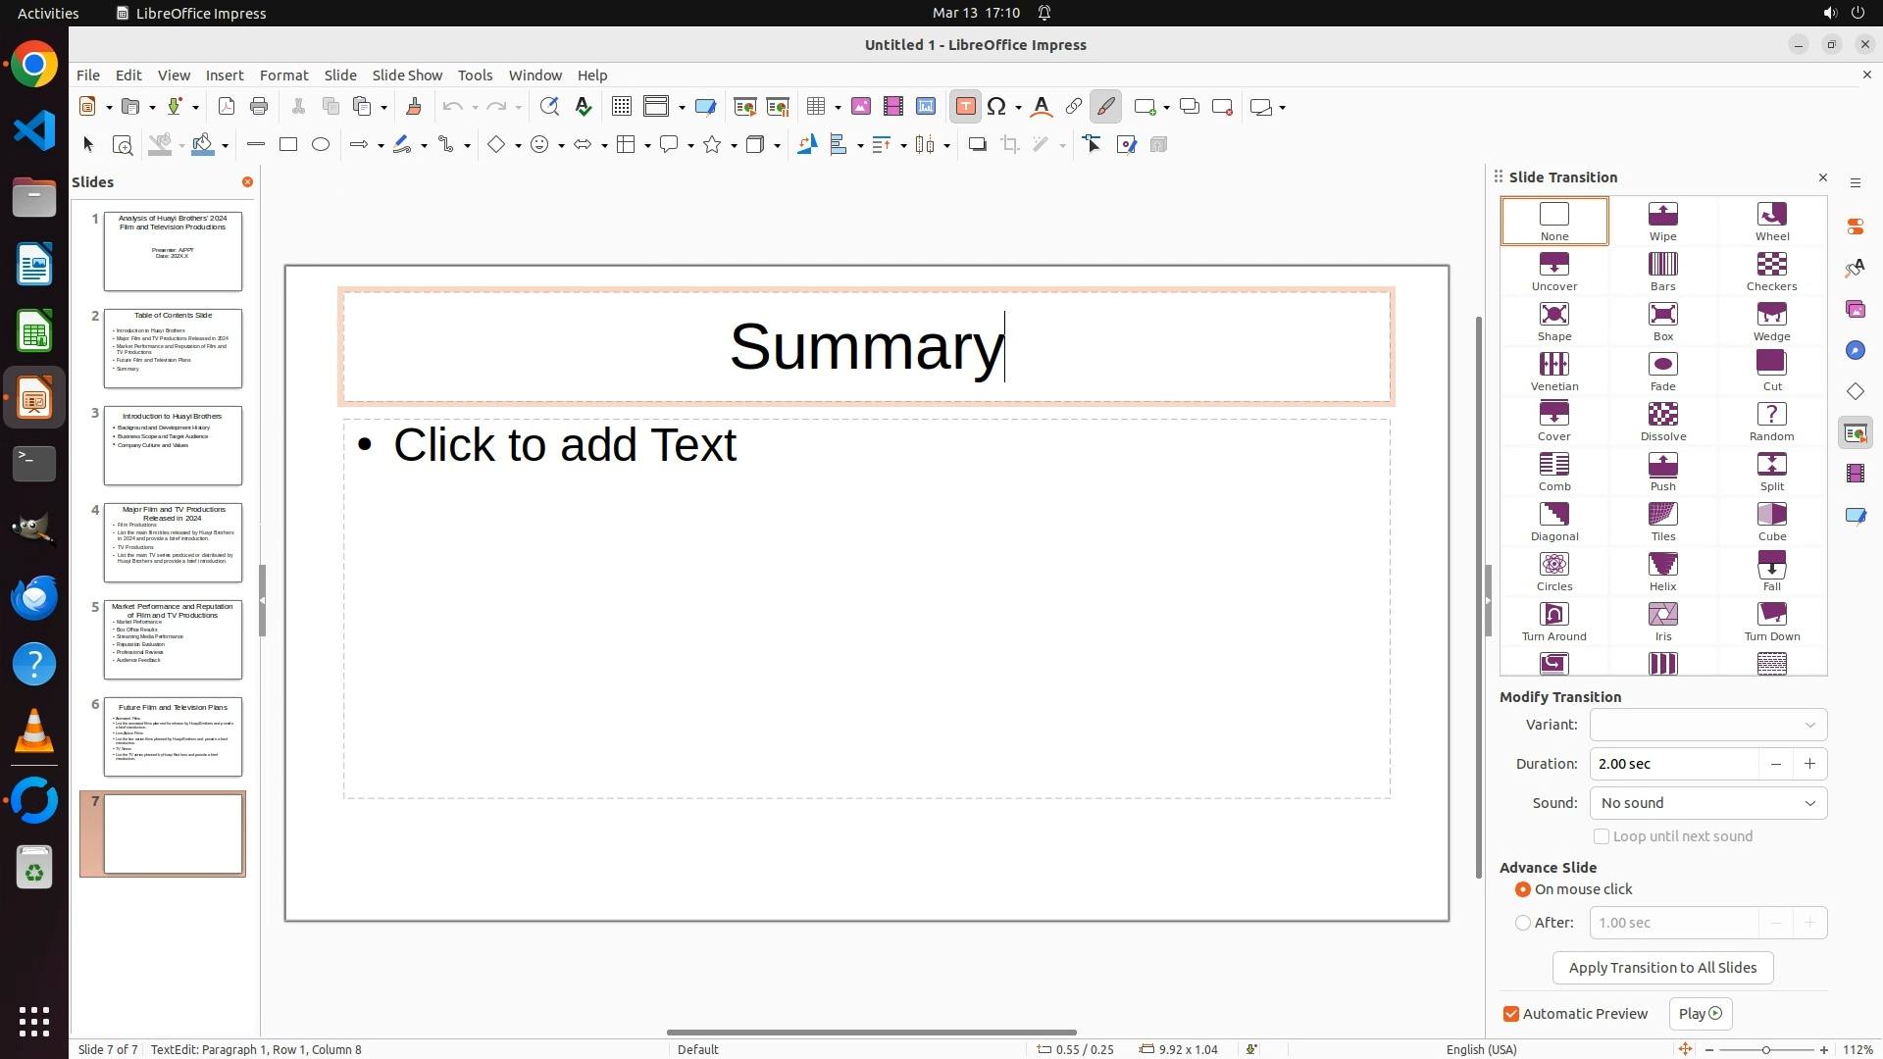The height and width of the screenshot is (1059, 1883).
Task: Select the Fade transition icon
Action: pyautogui.click(x=1662, y=372)
